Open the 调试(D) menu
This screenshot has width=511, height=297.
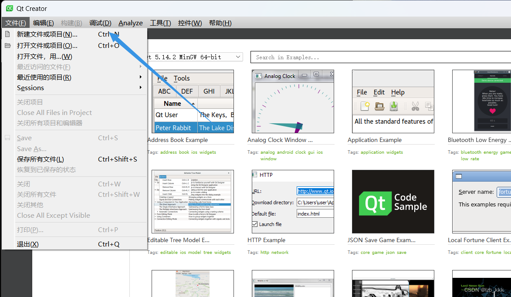point(100,23)
